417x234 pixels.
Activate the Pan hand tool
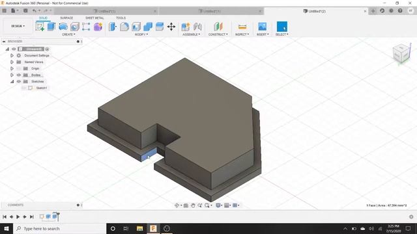coord(193,205)
